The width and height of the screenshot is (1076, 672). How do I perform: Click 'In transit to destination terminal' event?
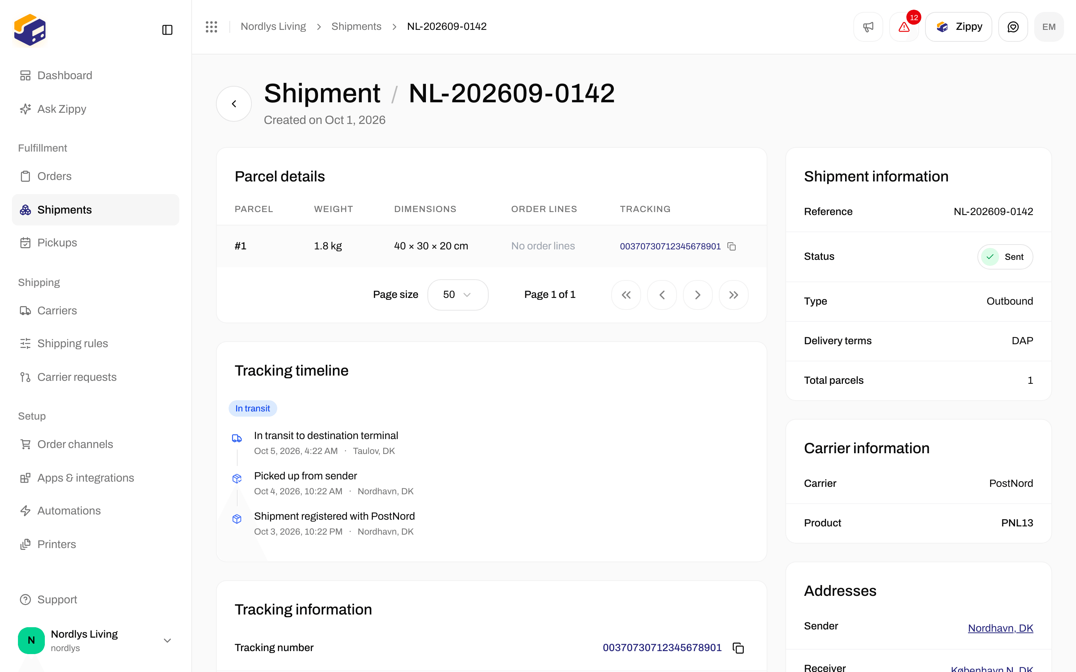coord(326,436)
